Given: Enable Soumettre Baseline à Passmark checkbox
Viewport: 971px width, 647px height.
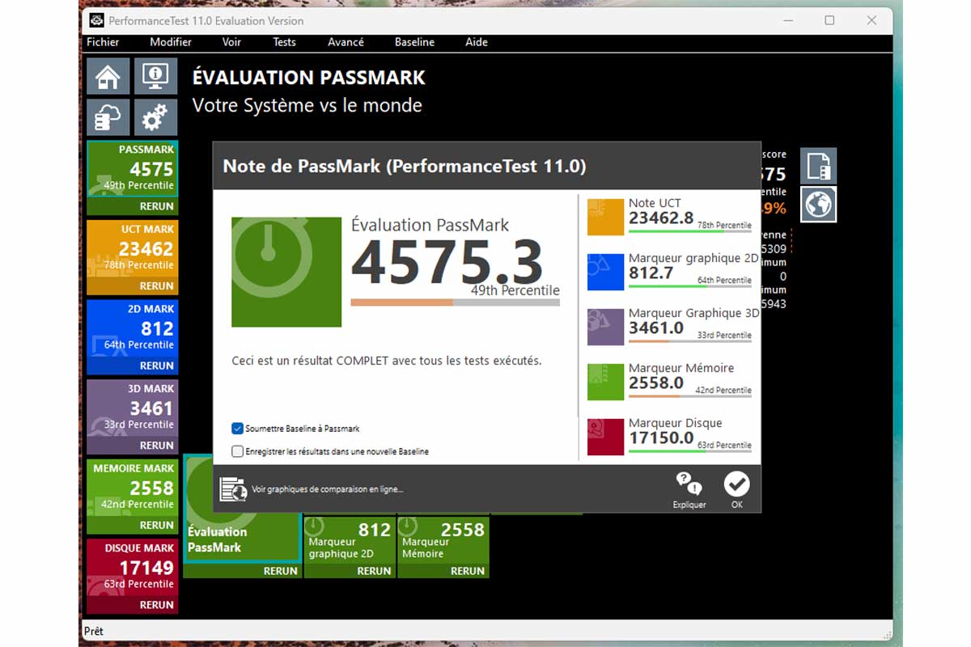Looking at the screenshot, I should (237, 429).
